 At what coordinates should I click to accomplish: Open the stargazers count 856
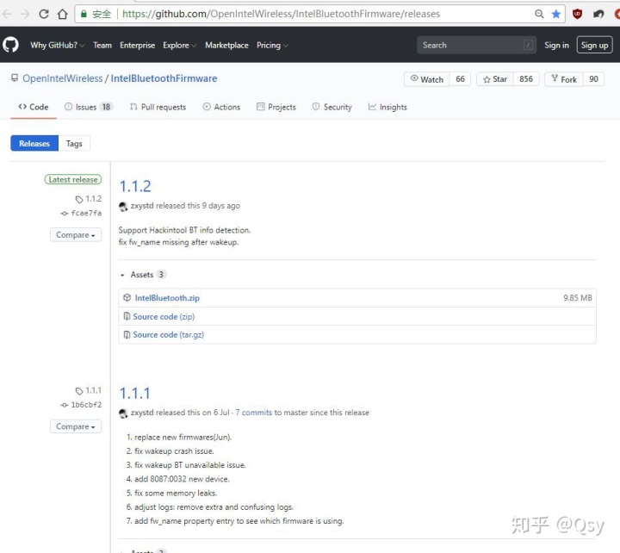pyautogui.click(x=526, y=79)
